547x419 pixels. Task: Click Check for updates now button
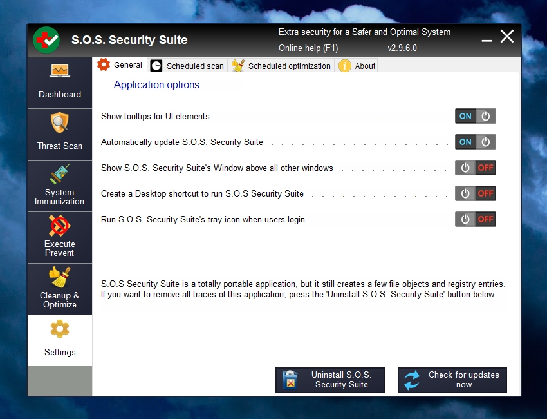[452, 380]
